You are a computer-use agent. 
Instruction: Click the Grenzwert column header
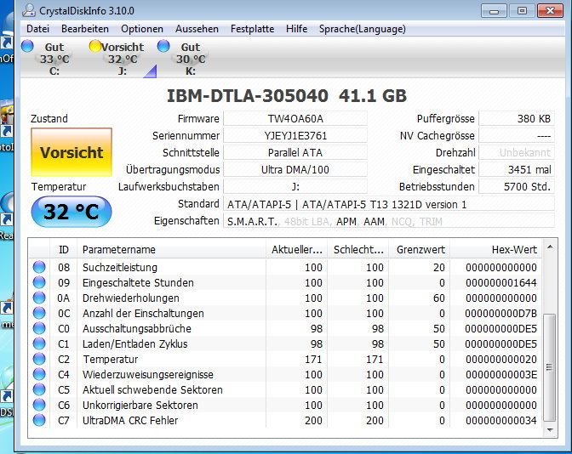tap(420, 250)
